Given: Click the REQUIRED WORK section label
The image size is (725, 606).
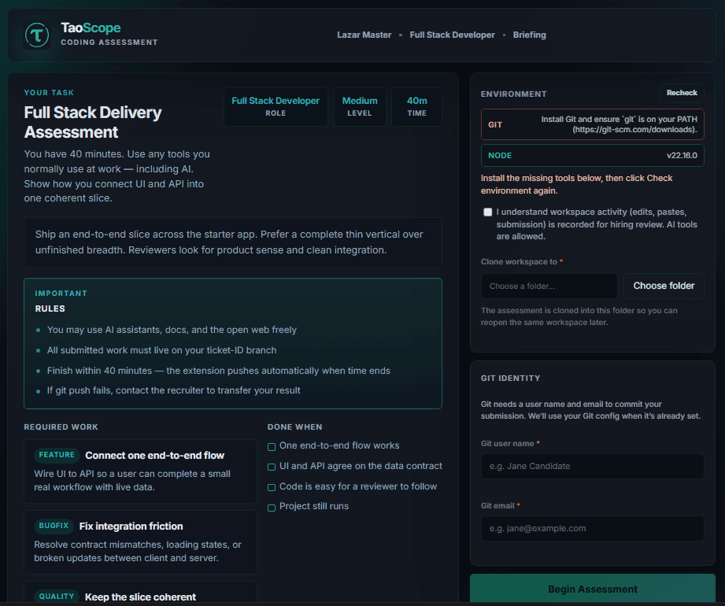Looking at the screenshot, I should tap(61, 427).
